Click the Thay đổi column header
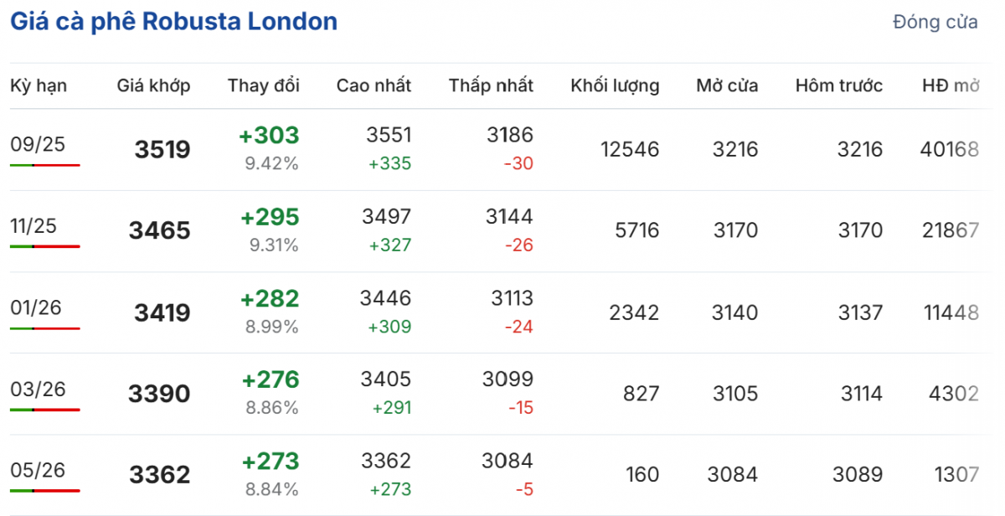The height and width of the screenshot is (516, 1005). (263, 85)
